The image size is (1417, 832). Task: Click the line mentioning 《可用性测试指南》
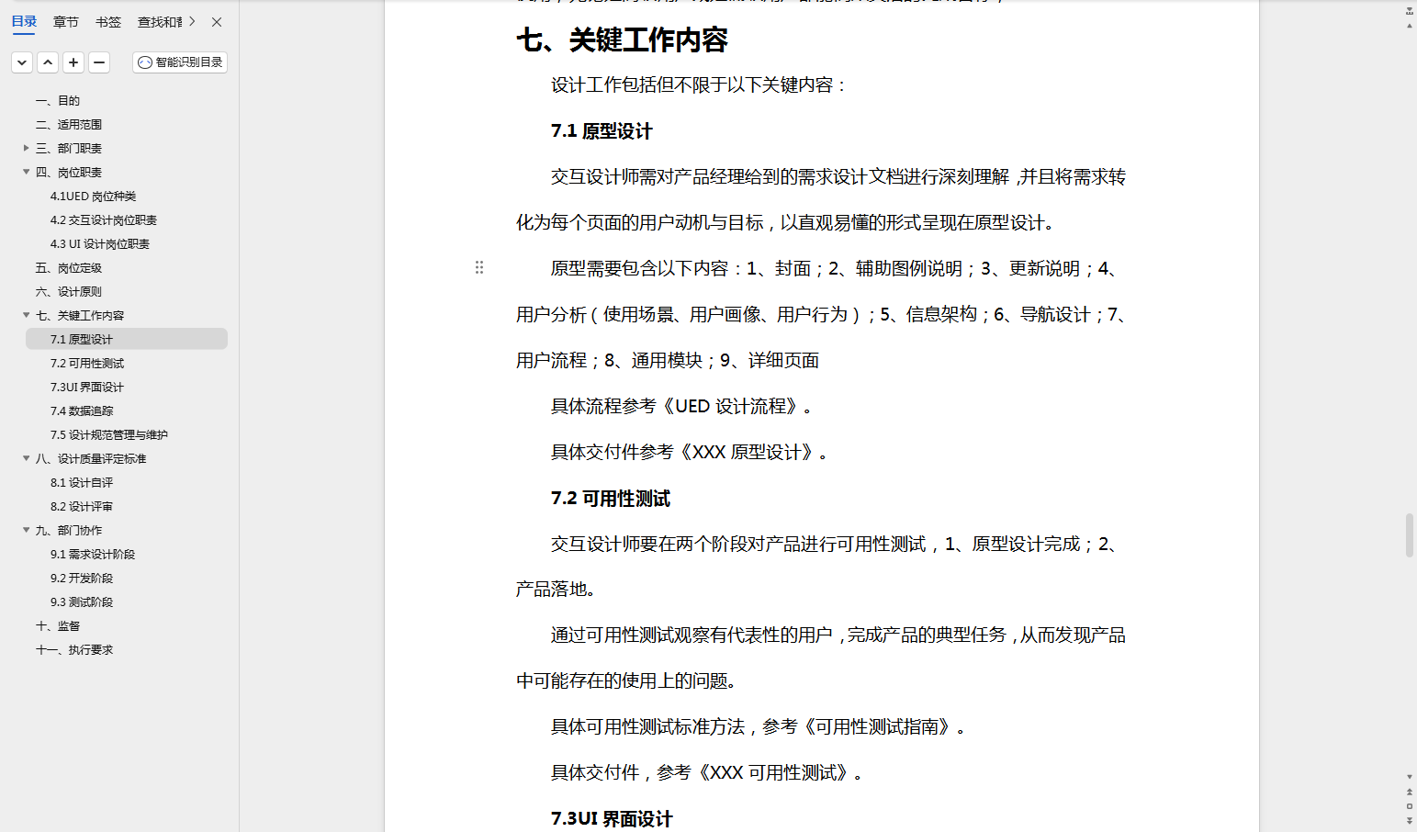pos(759,727)
